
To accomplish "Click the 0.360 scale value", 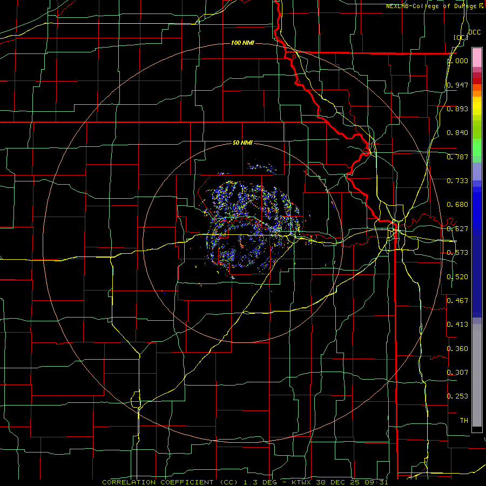I will pyautogui.click(x=457, y=349).
